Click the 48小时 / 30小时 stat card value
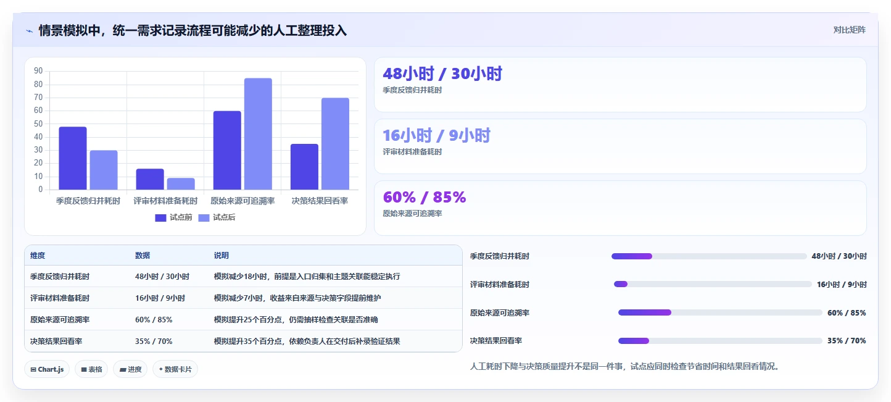 (442, 73)
